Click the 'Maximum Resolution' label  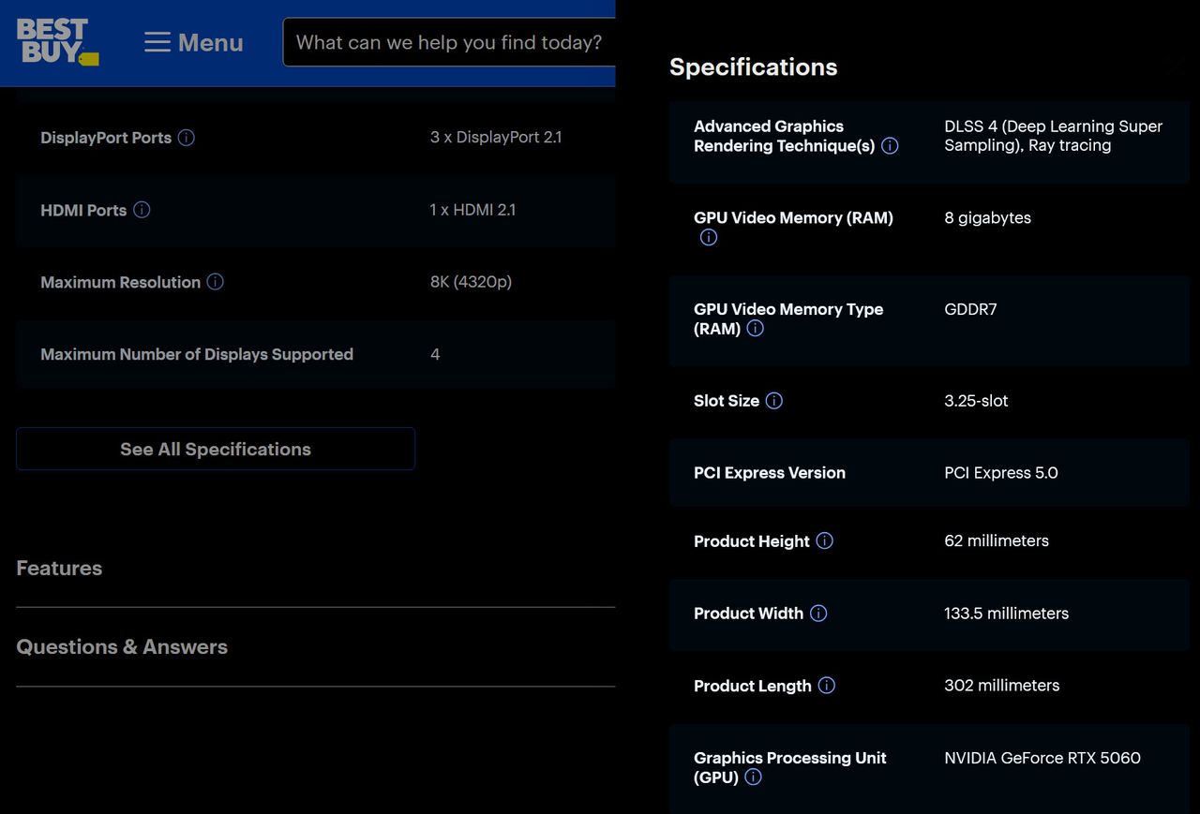click(120, 282)
